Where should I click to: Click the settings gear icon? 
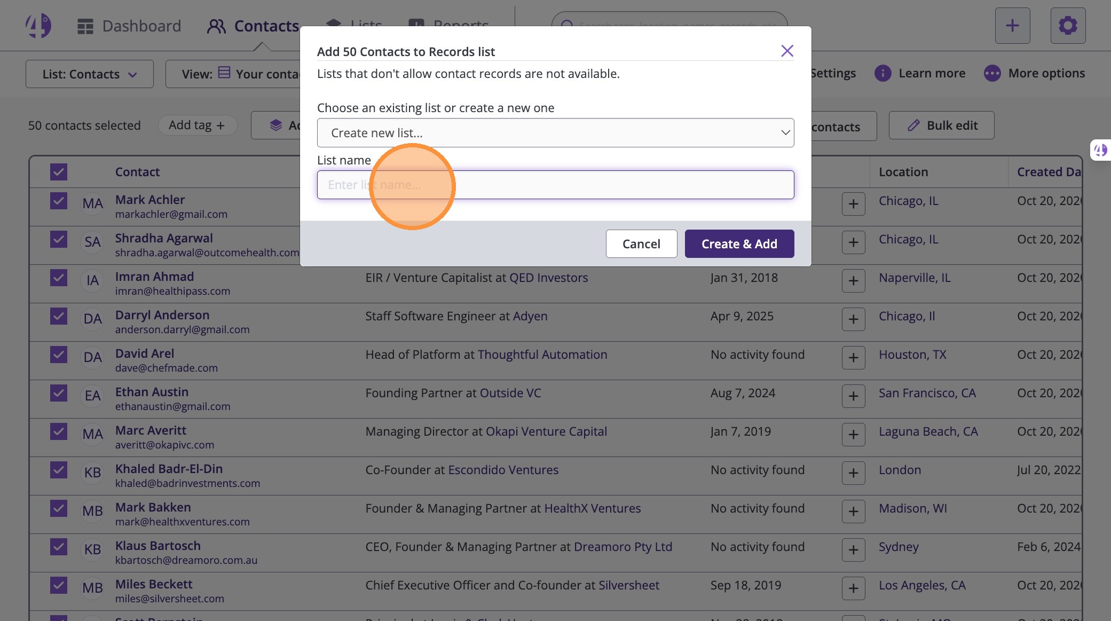pos(1068,26)
